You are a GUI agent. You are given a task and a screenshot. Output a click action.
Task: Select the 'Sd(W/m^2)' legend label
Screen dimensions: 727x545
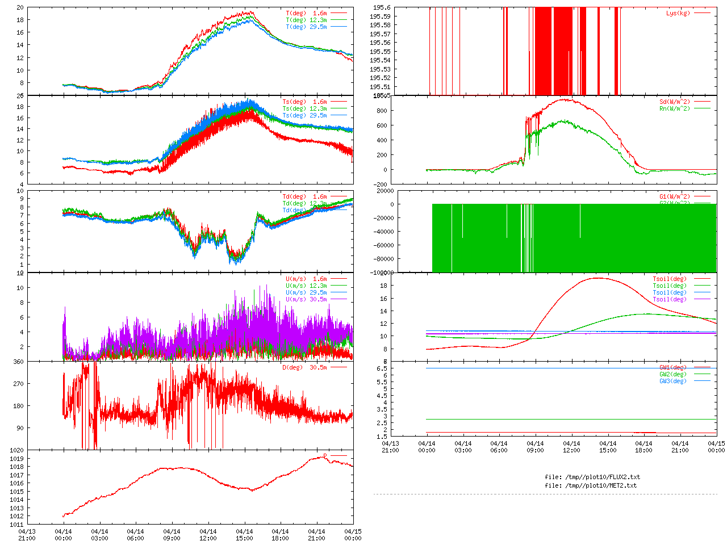tap(675, 102)
